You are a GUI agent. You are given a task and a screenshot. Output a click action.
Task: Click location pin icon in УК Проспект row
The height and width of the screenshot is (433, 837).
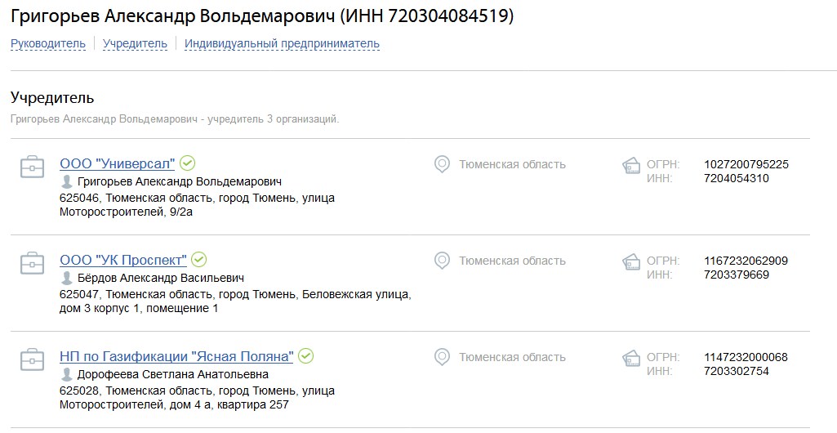coord(442,261)
